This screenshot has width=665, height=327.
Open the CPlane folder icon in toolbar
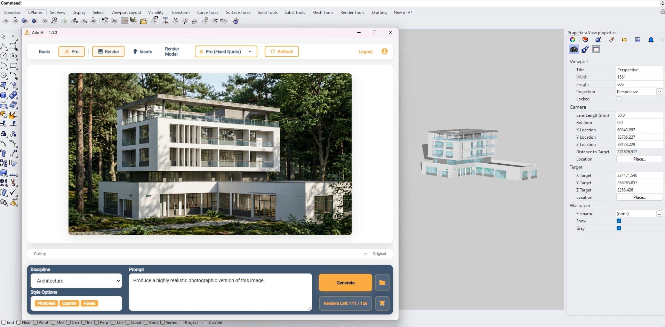pyautogui.click(x=144, y=21)
